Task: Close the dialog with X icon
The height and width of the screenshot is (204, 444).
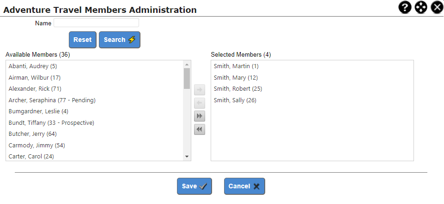Action: [437, 7]
